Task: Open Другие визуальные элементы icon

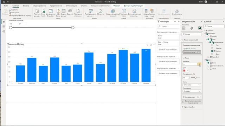Action: tap(134, 11)
